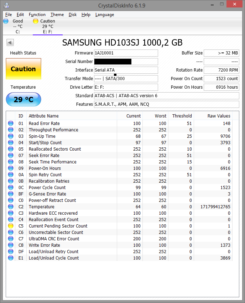Click the status icon for Hardware ECC recovered

point(11,213)
